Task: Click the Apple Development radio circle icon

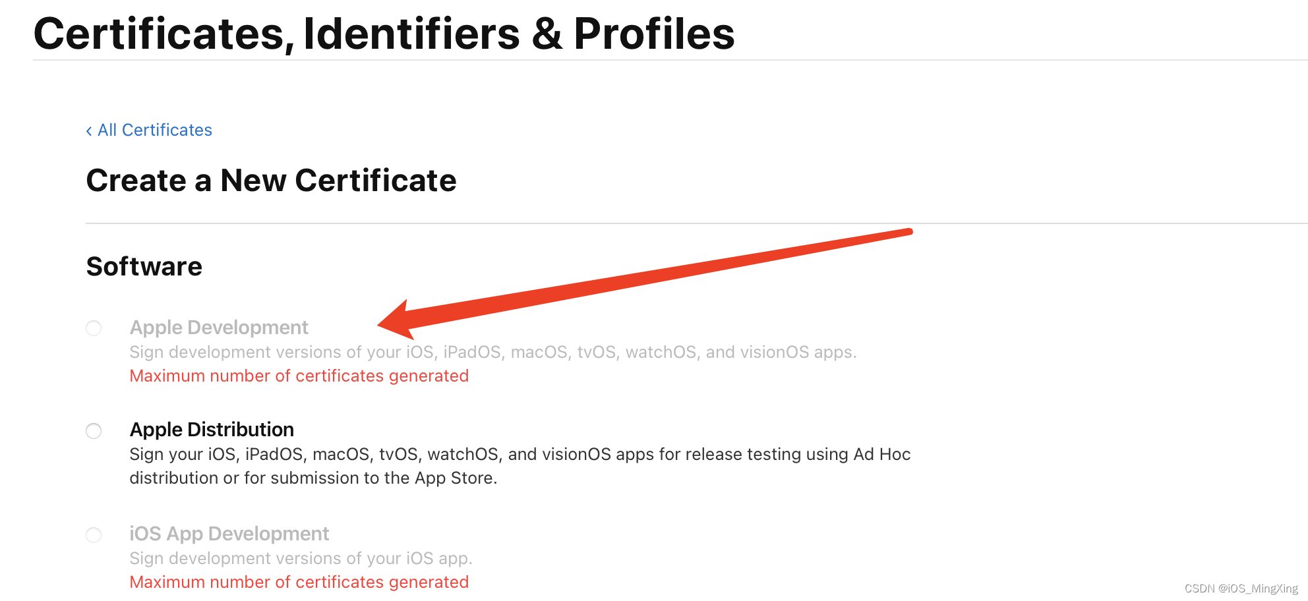Action: (x=93, y=328)
